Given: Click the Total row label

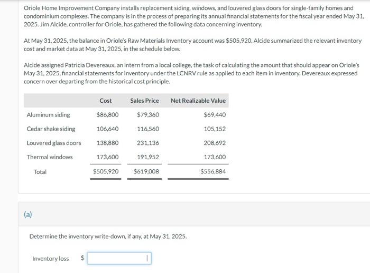Looking at the screenshot, I should [x=40, y=172].
